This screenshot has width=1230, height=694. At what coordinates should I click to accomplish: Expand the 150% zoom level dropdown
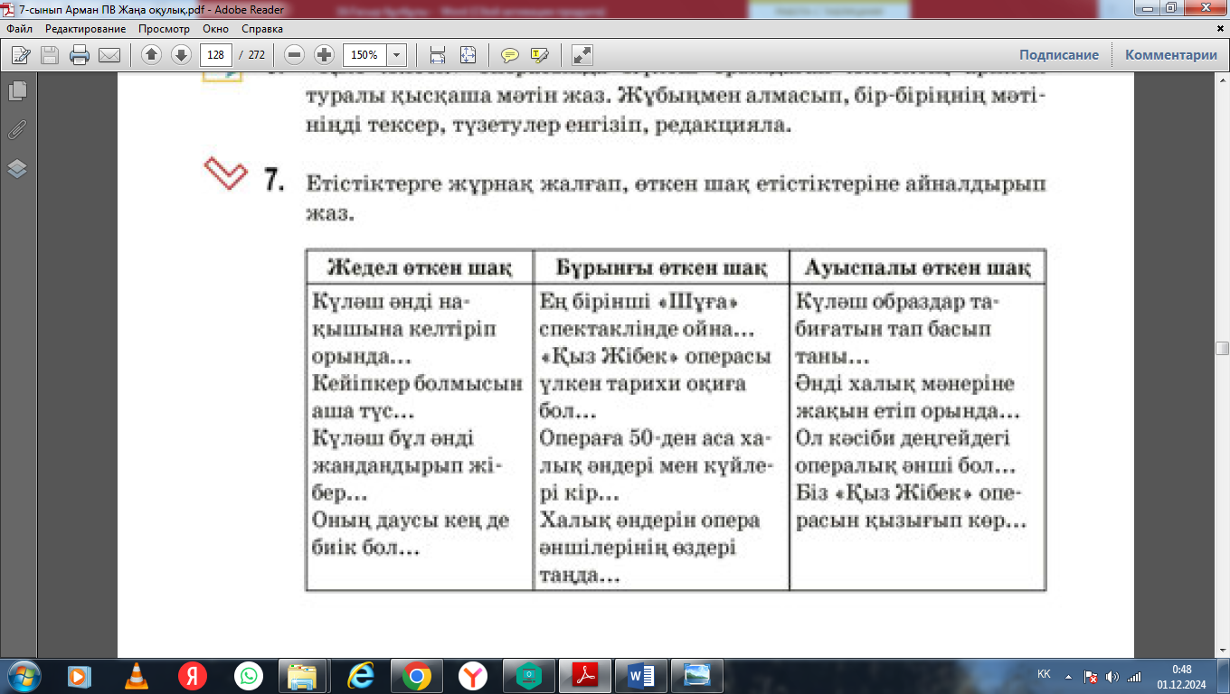click(x=395, y=55)
